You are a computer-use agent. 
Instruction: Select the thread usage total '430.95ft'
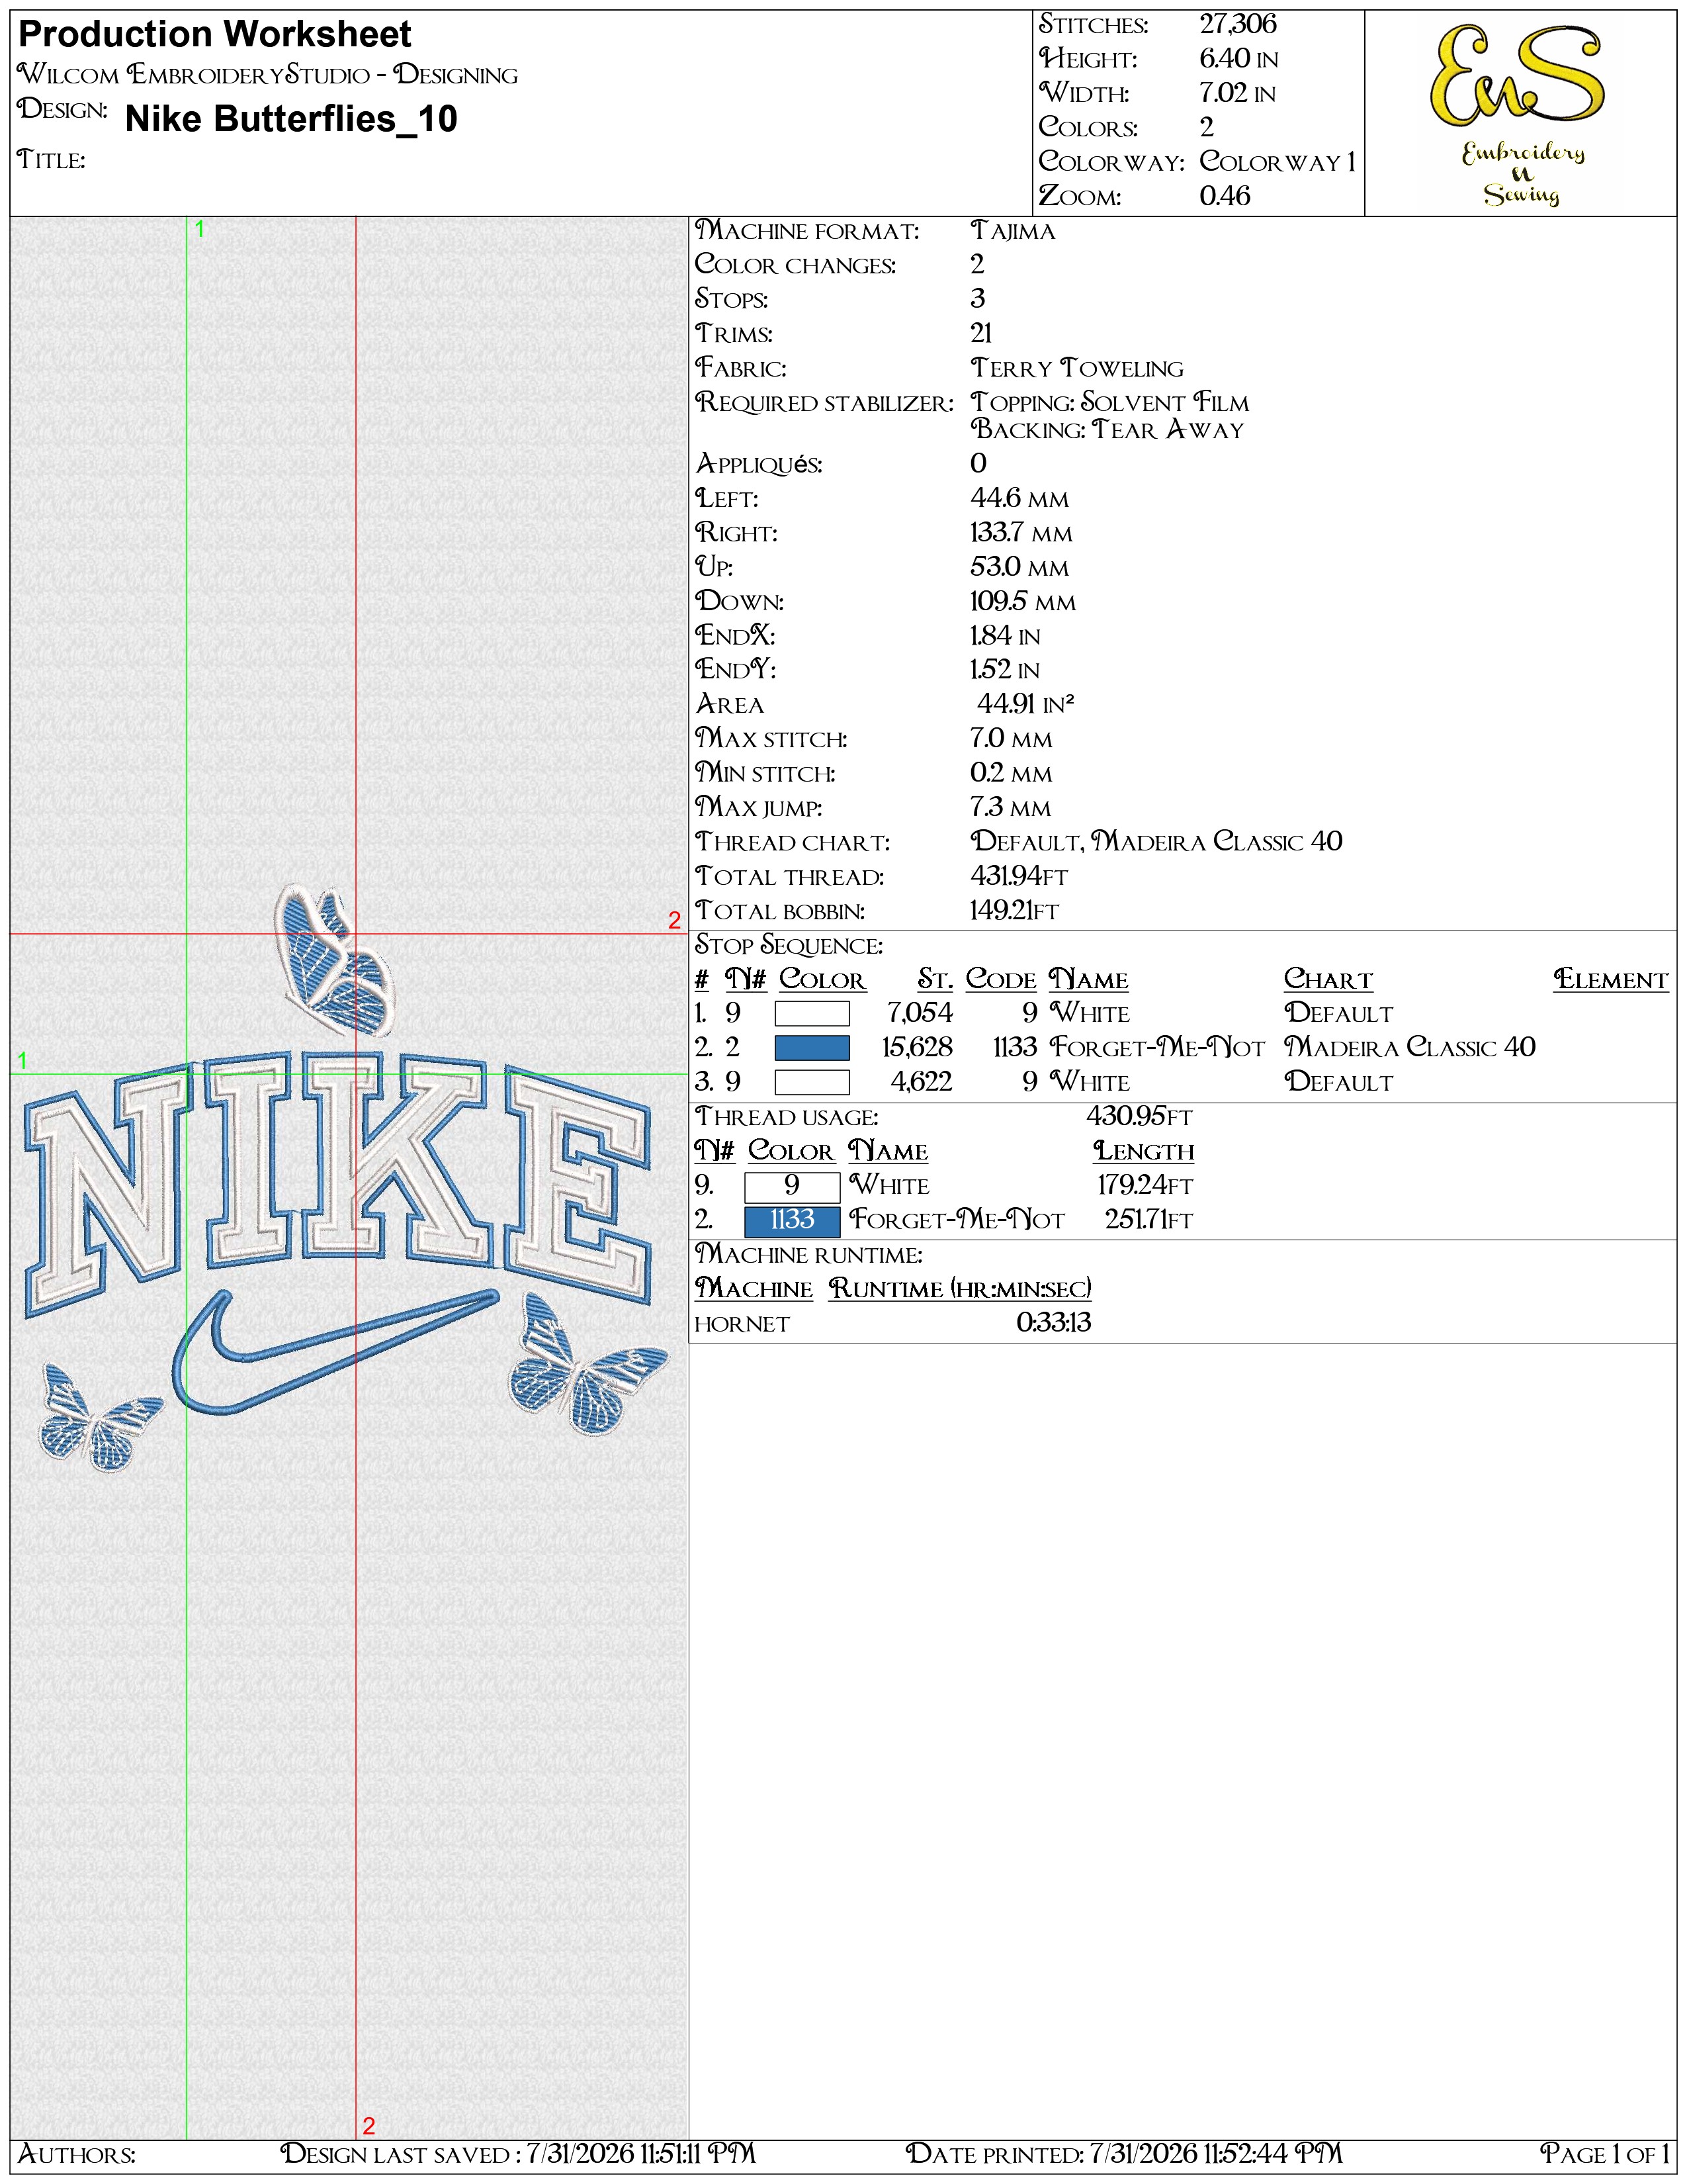(1139, 1116)
